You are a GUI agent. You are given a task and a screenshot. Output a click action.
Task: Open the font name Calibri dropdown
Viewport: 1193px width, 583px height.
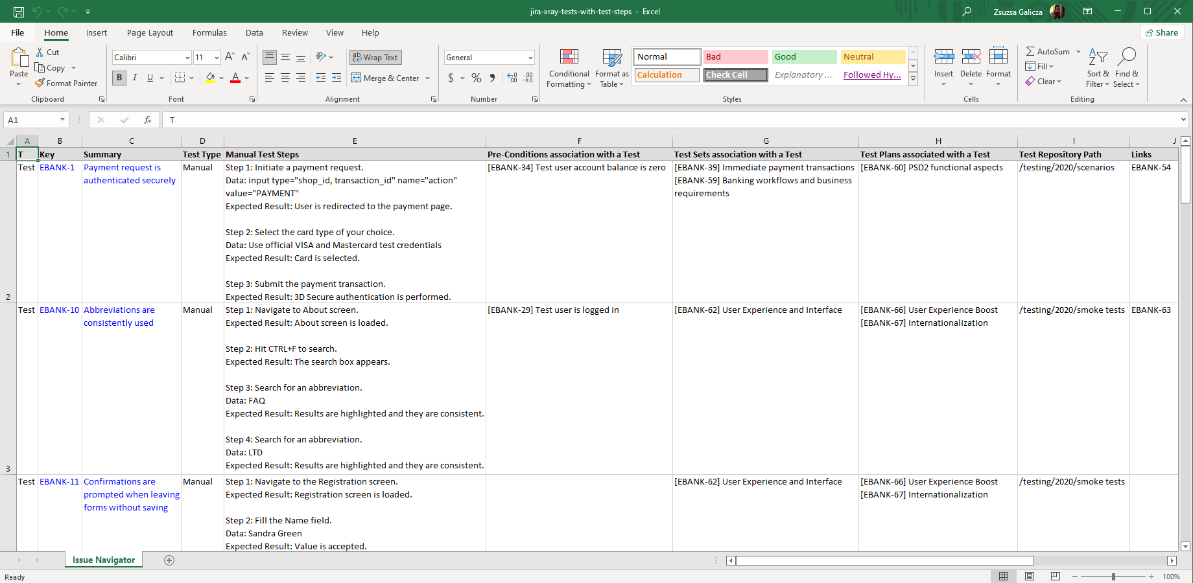pos(187,58)
